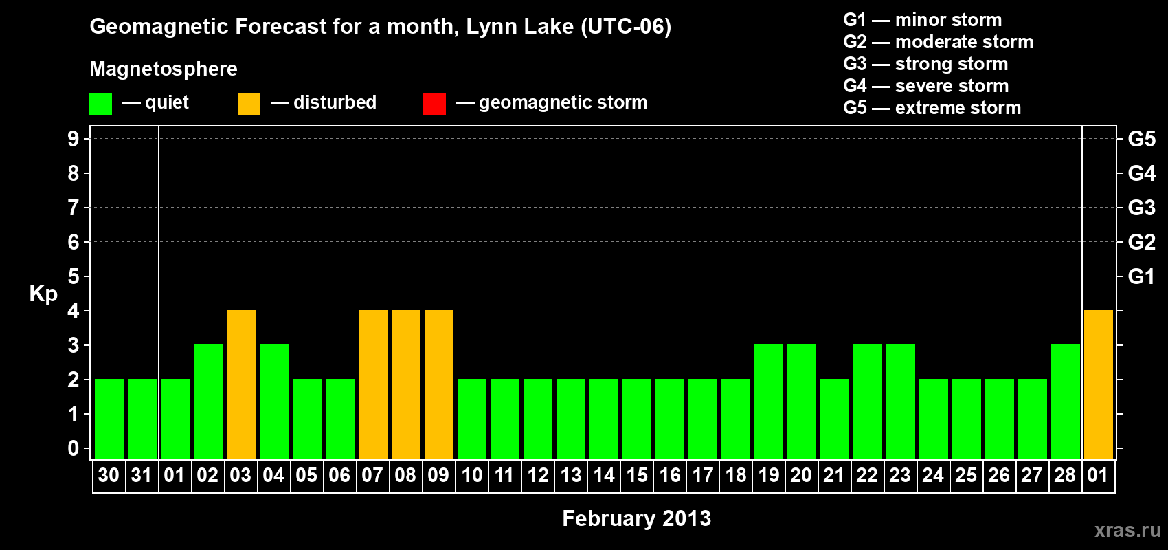Select the green bar for February 19
This screenshot has height=550, width=1168.
tap(769, 402)
